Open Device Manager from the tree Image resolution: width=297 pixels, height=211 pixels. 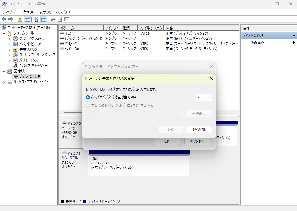click(33, 66)
